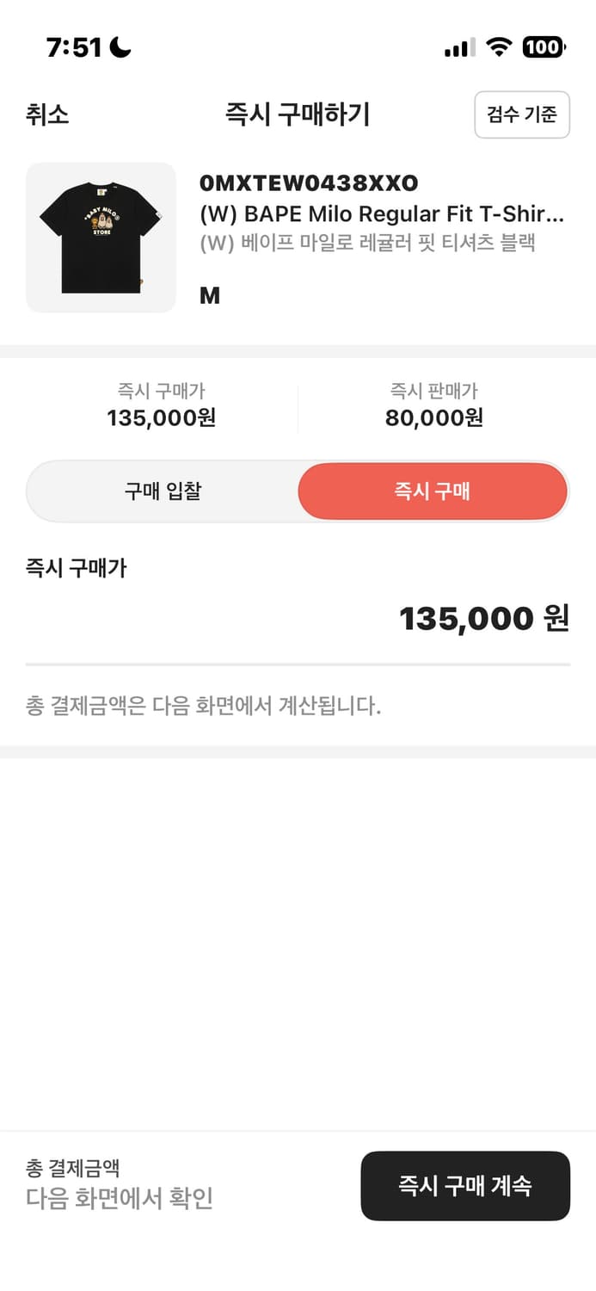
Task: Tap the product thumbnail image
Action: [x=100, y=237]
